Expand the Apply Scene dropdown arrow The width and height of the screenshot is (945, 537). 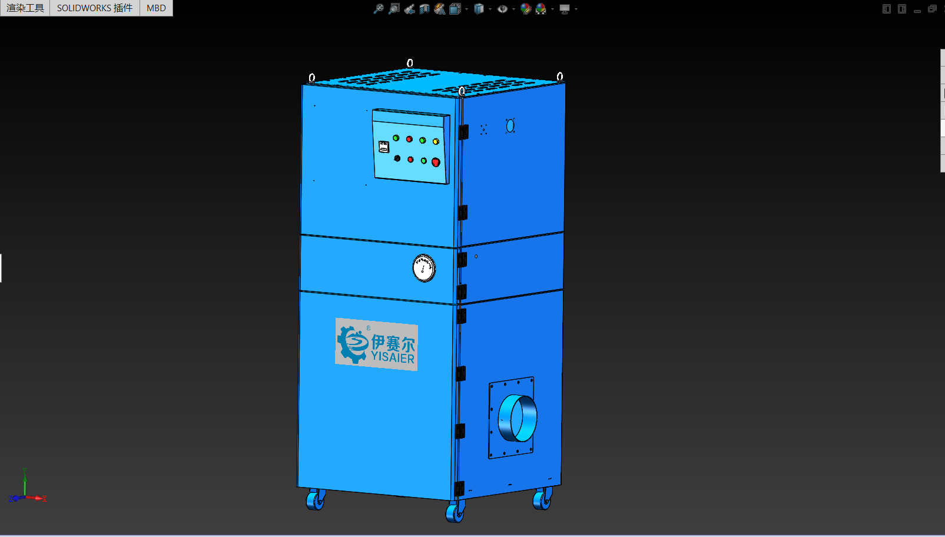552,9
